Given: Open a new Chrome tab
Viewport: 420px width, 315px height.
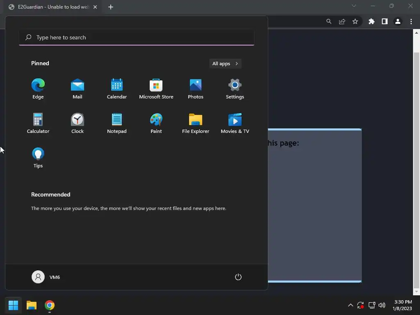Looking at the screenshot, I should click(x=111, y=7).
